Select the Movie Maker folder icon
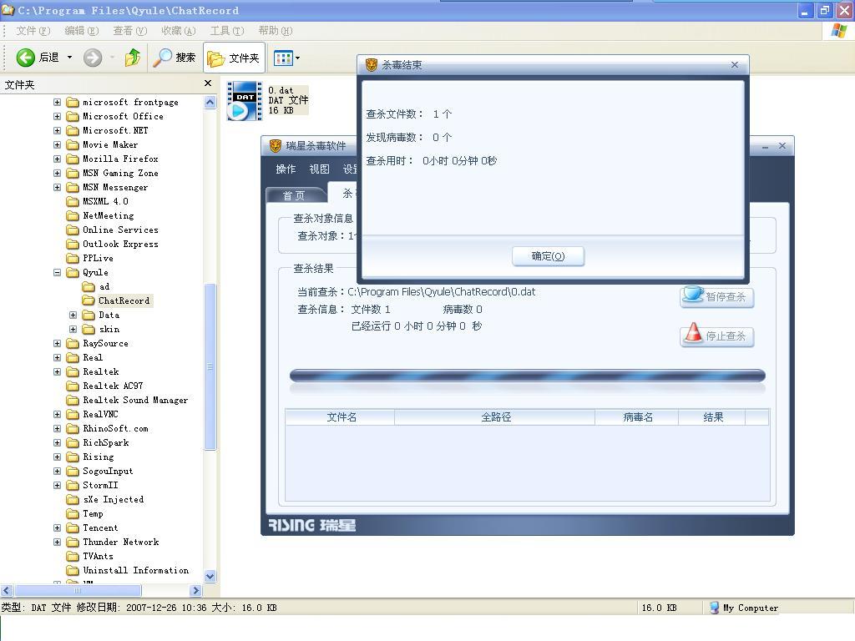The height and width of the screenshot is (641, 855). coord(72,144)
